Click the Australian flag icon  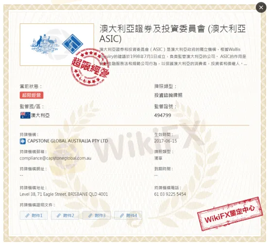pyautogui.click(x=25, y=115)
